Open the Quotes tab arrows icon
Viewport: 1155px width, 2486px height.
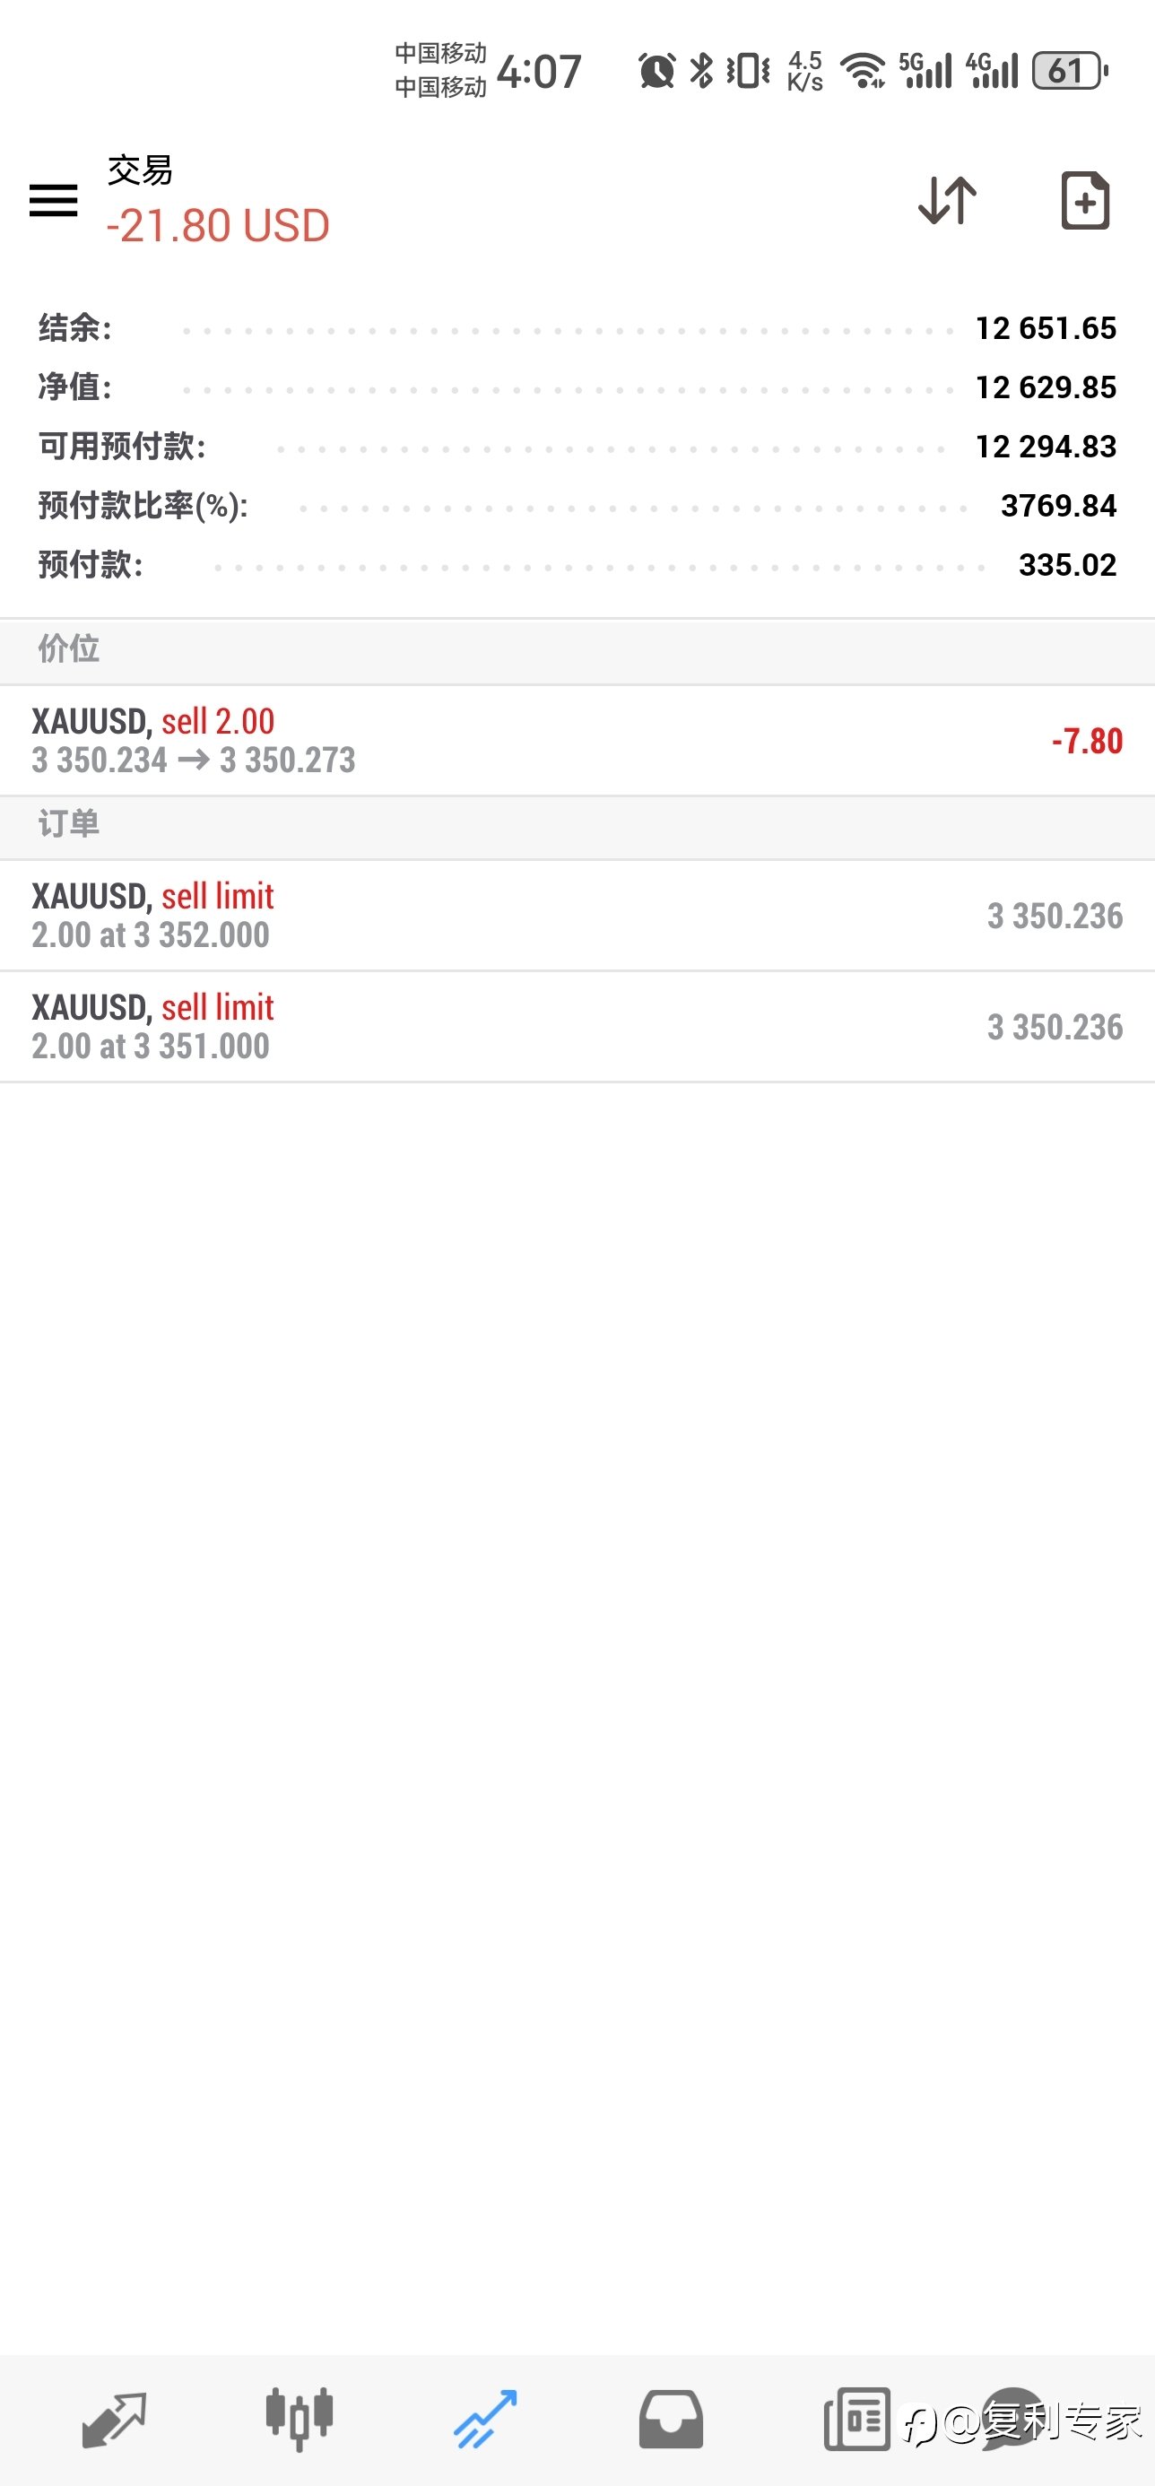[114, 2420]
